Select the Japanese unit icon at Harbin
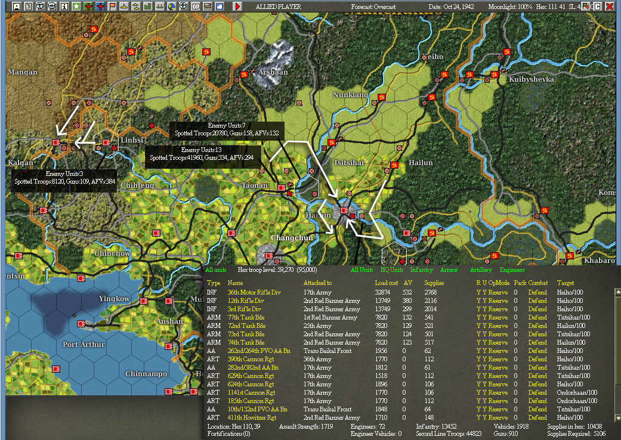 [x=344, y=211]
